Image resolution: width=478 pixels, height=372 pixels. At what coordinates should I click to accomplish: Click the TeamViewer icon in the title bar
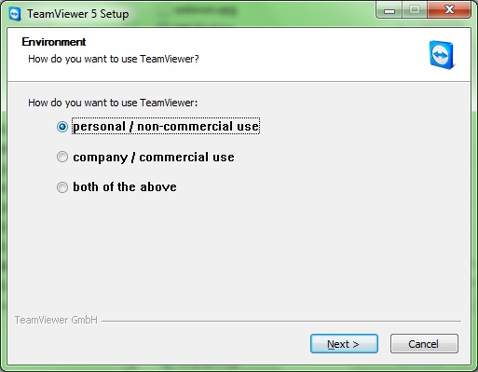click(15, 14)
